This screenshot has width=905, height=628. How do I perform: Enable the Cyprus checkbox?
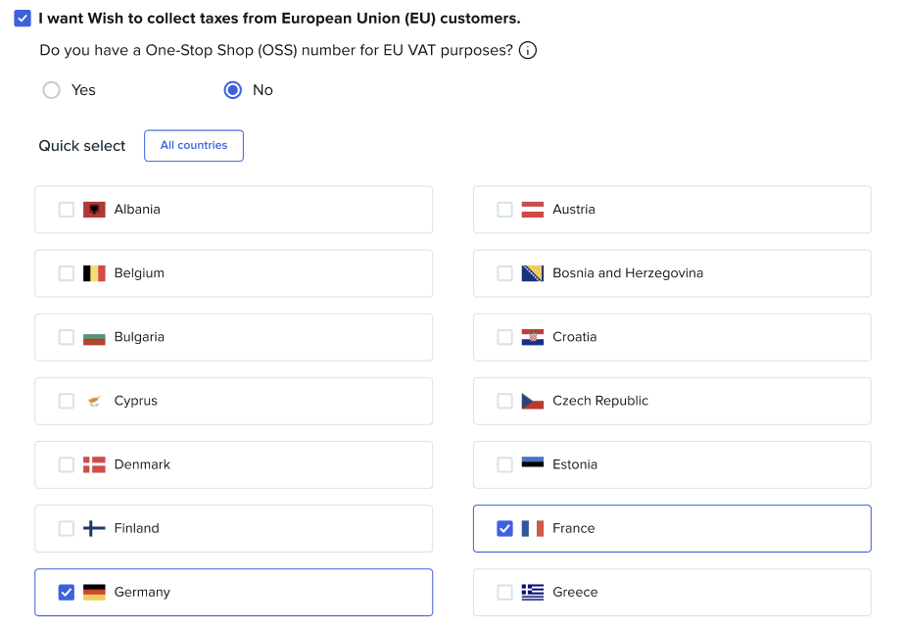pyautogui.click(x=66, y=401)
